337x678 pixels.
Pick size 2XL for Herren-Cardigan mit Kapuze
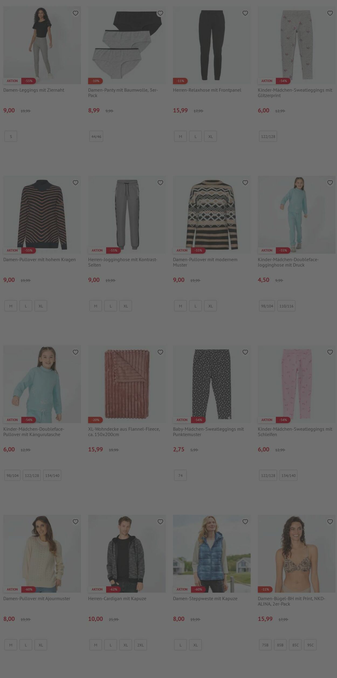140,645
